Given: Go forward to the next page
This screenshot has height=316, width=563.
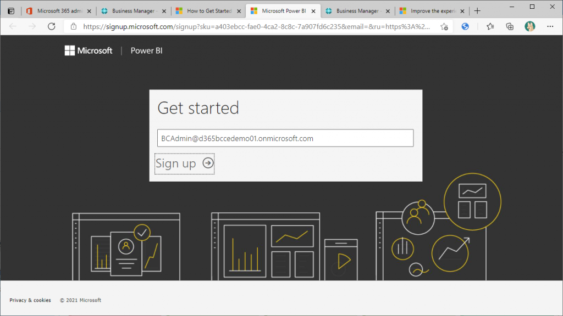Looking at the screenshot, I should coord(32,26).
